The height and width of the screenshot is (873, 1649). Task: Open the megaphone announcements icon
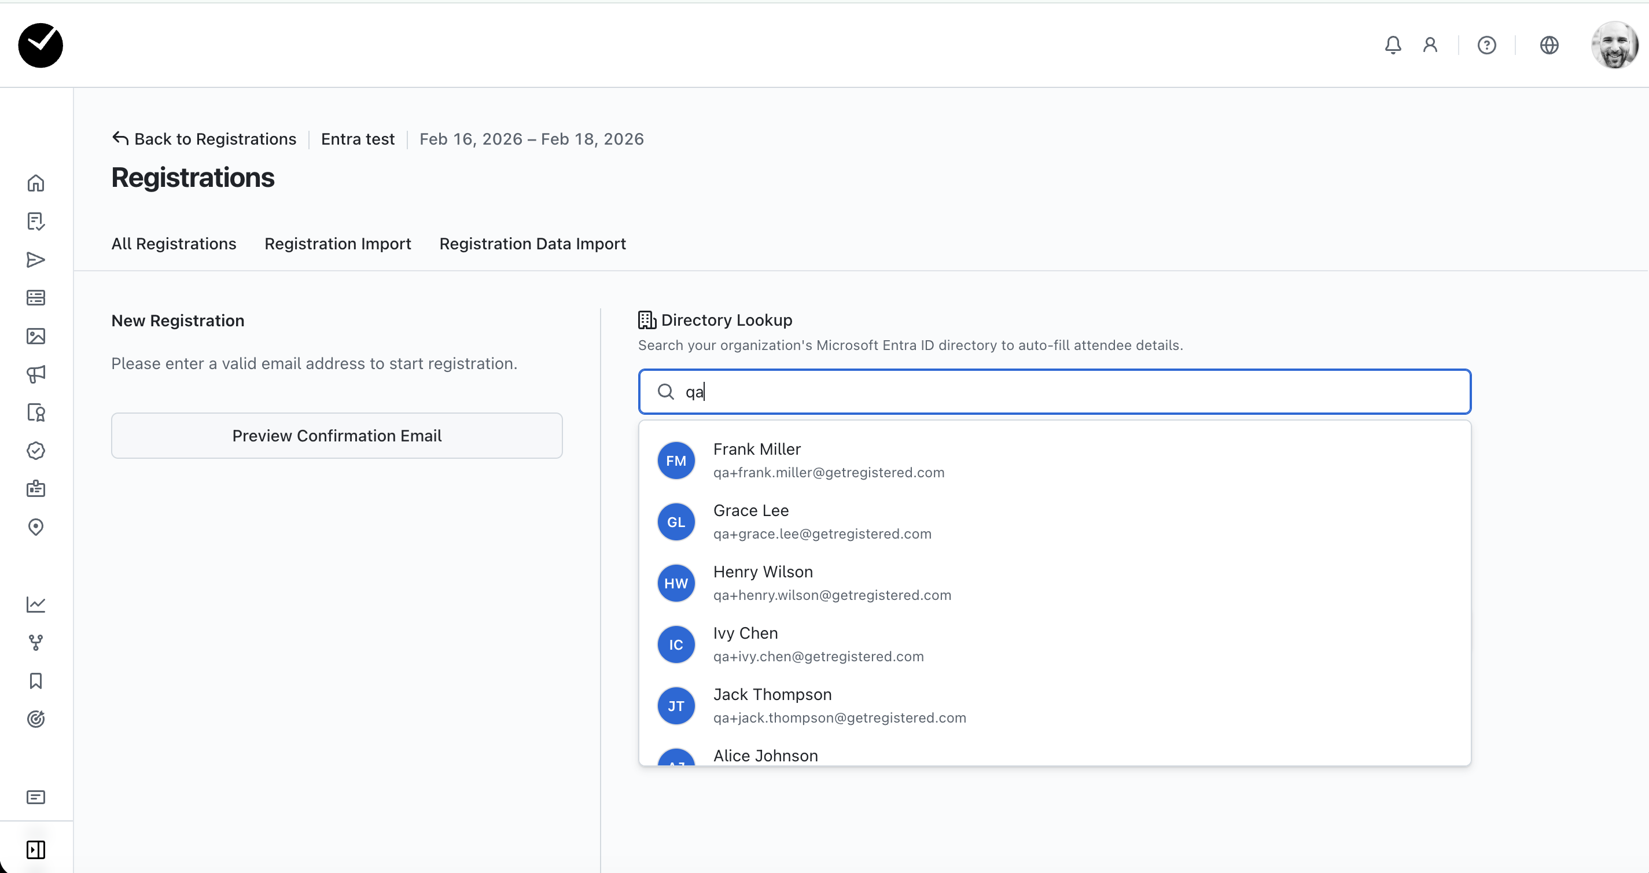tap(36, 374)
